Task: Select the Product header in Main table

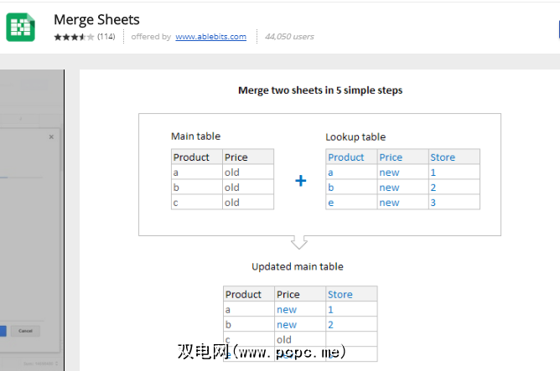Action: click(x=191, y=157)
